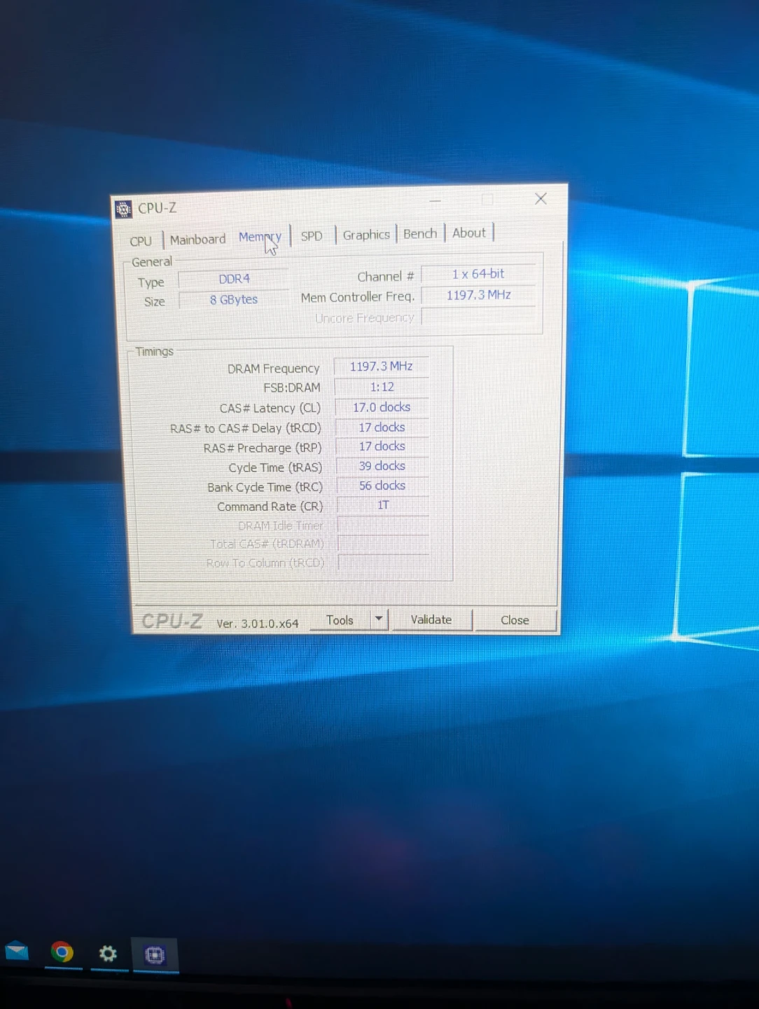The width and height of the screenshot is (759, 1009).
Task: Show the About tab
Action: 468,233
